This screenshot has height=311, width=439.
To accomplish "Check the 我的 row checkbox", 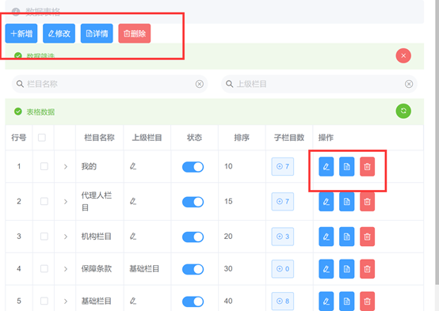I will (44, 166).
